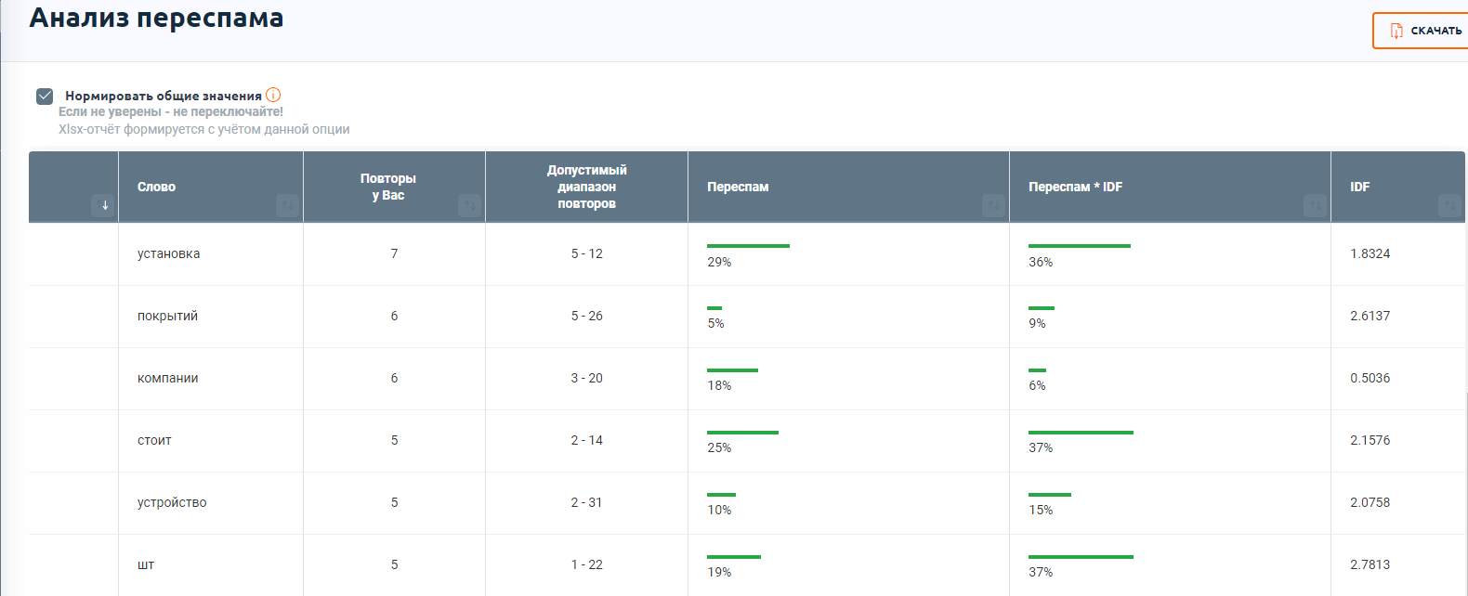Click the Нормировать общие значения label
This screenshot has width=1468, height=596.
pyautogui.click(x=164, y=96)
